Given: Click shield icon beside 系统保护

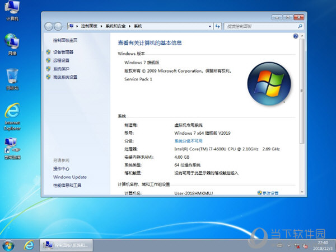Looking at the screenshot, I should click(48, 69).
